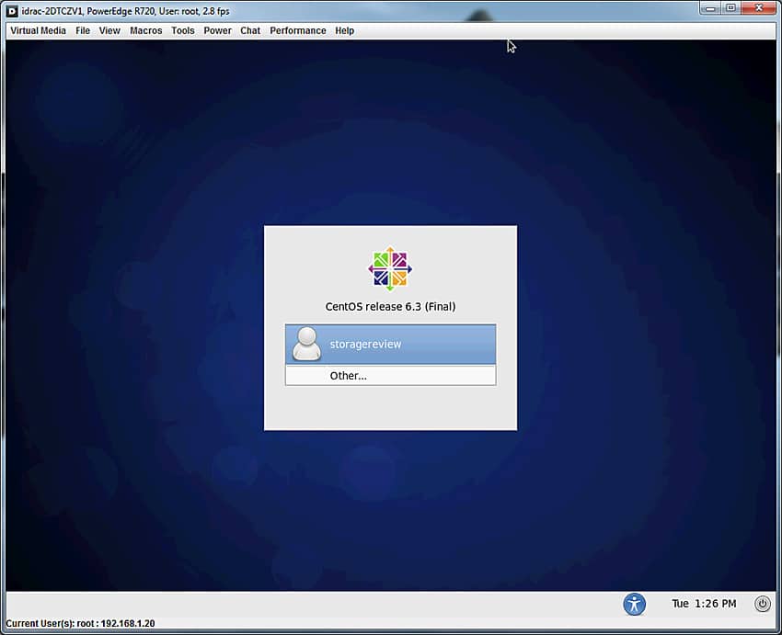Screen dimensions: 782x635
Task: Open the Virtual Media menu
Action: pyautogui.click(x=38, y=30)
